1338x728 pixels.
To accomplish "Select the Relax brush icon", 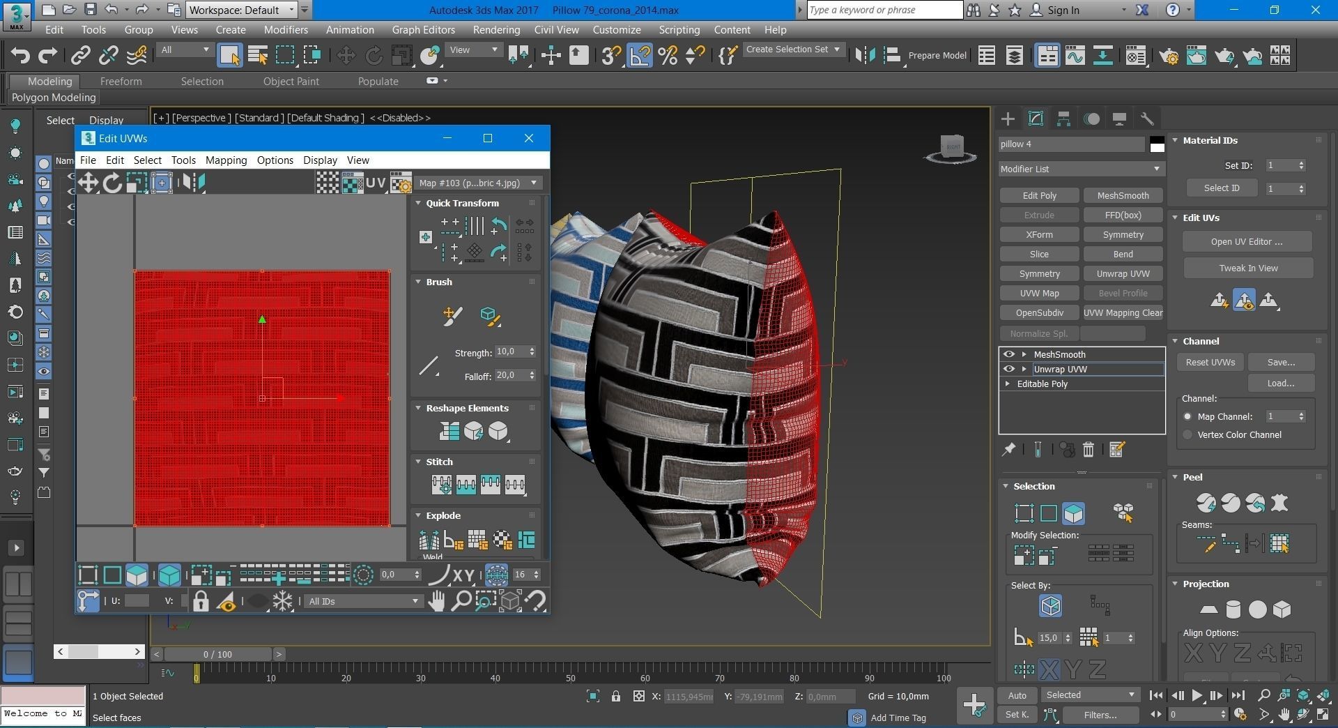I will [491, 317].
